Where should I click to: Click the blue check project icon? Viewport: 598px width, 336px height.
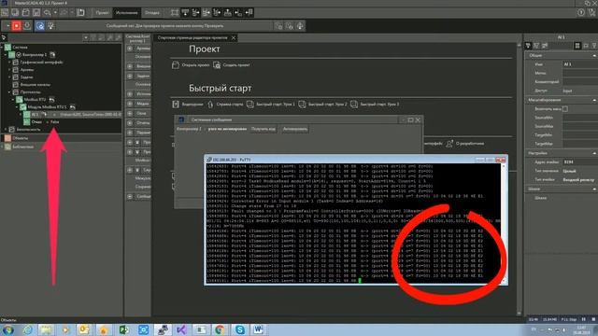pyautogui.click(x=40, y=26)
